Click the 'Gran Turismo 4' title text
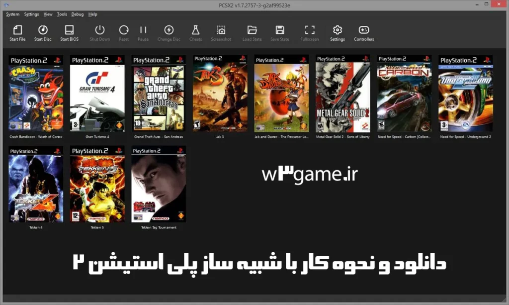The width and height of the screenshot is (509, 305). tap(97, 137)
